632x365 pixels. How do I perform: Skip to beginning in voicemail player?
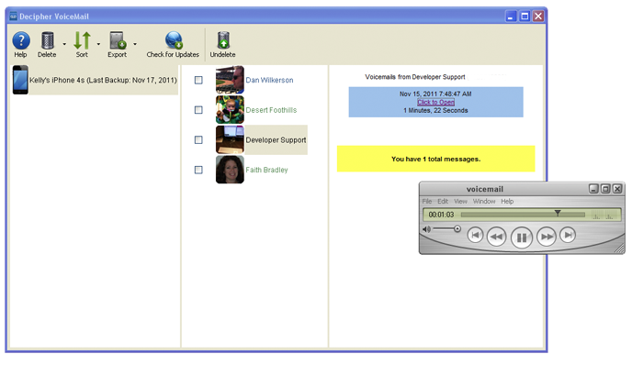point(475,235)
